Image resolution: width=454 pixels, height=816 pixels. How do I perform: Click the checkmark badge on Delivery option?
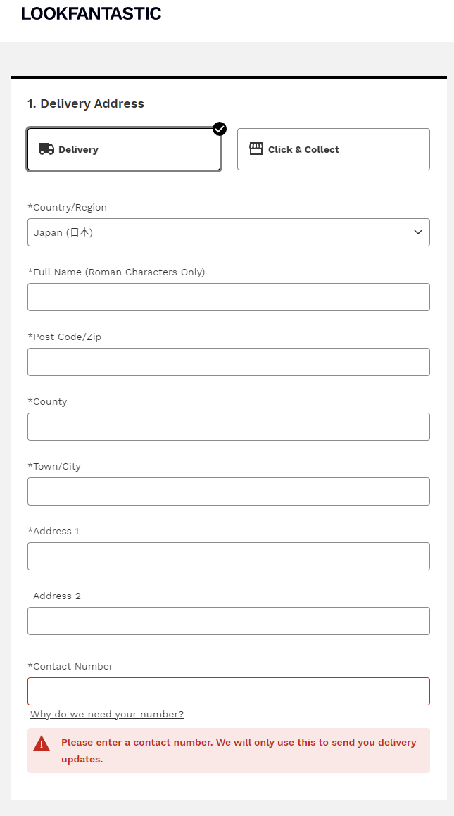click(x=220, y=129)
